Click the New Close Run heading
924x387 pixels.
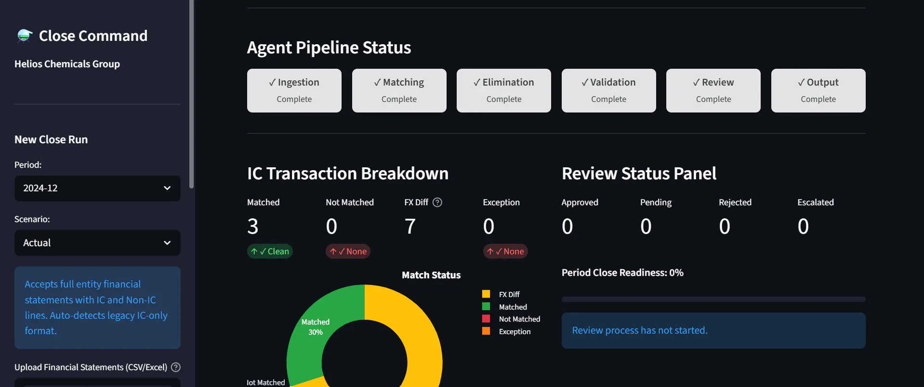click(x=51, y=140)
